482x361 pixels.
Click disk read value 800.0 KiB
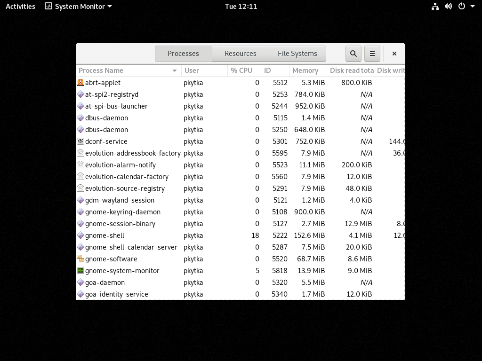coord(357,83)
